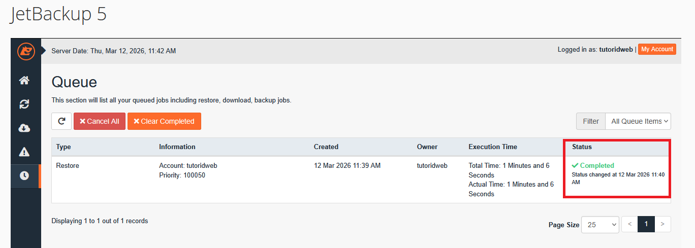
Task: Click the Displaying 1 to 1 records text
Action: coord(100,221)
